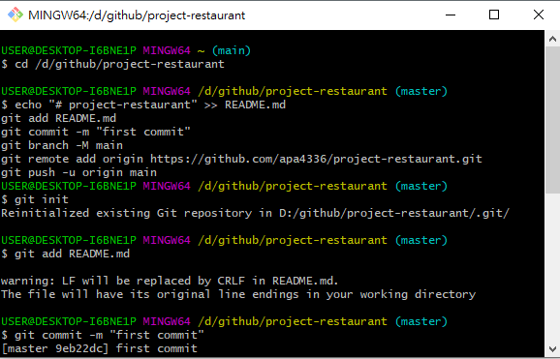Click the Git Bash icon in title bar
This screenshot has height=359, width=560.
[16, 15]
